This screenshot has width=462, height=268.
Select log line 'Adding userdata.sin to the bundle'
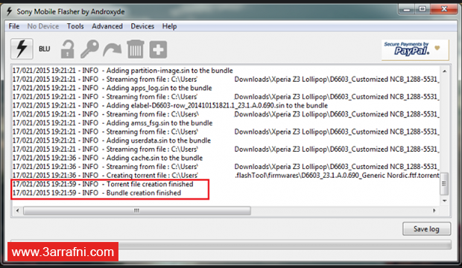click(111, 140)
